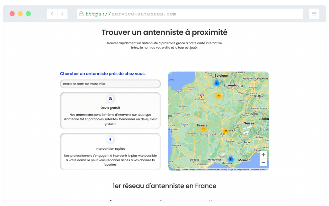Click the padlock icon in the address bar
329x206 pixels.
point(81,14)
